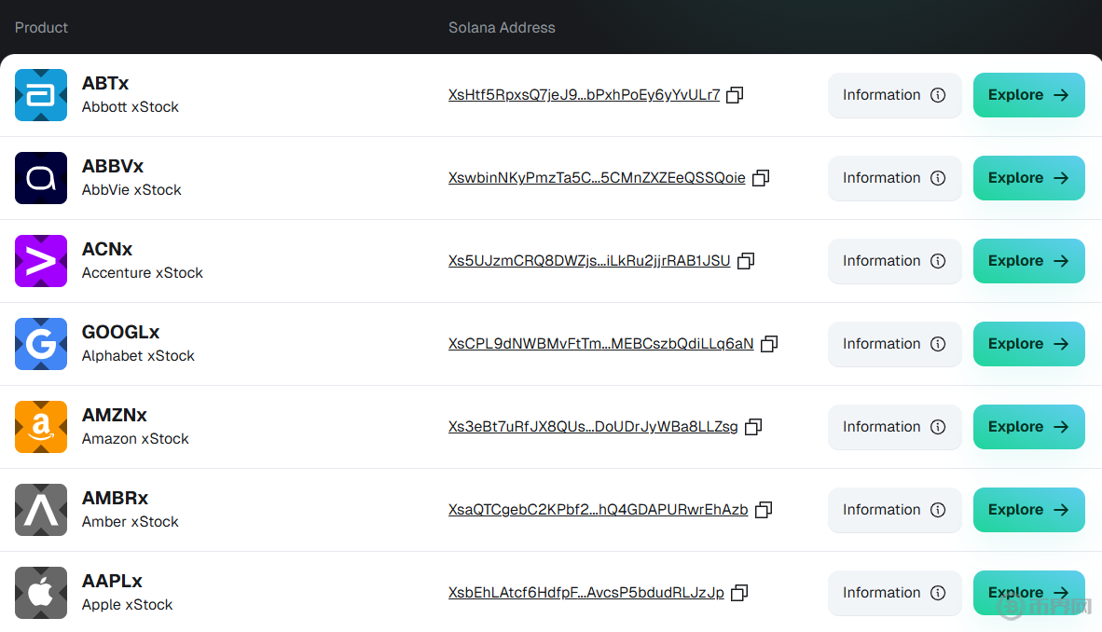Open Information for GOOGLx
Screen dimensions: 1102x632
pyautogui.click(x=894, y=344)
